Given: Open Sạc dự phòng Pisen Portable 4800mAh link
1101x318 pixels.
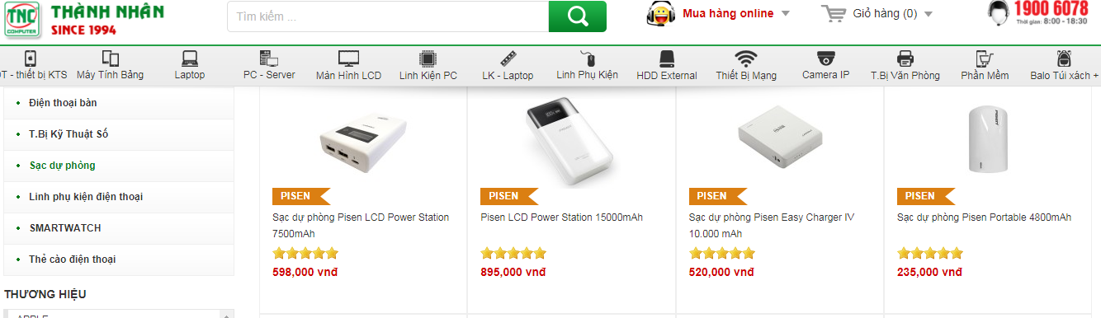Looking at the screenshot, I should click(984, 217).
